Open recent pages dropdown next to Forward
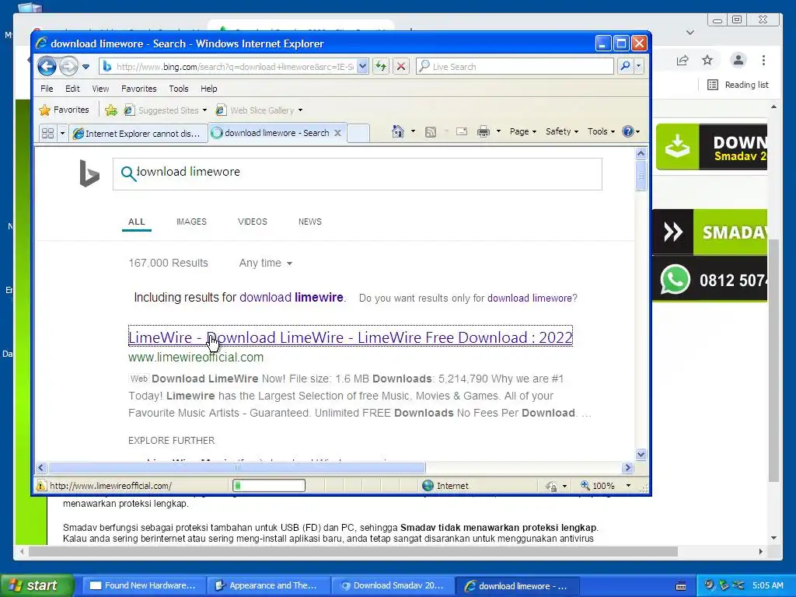This screenshot has width=796, height=597. click(x=86, y=67)
